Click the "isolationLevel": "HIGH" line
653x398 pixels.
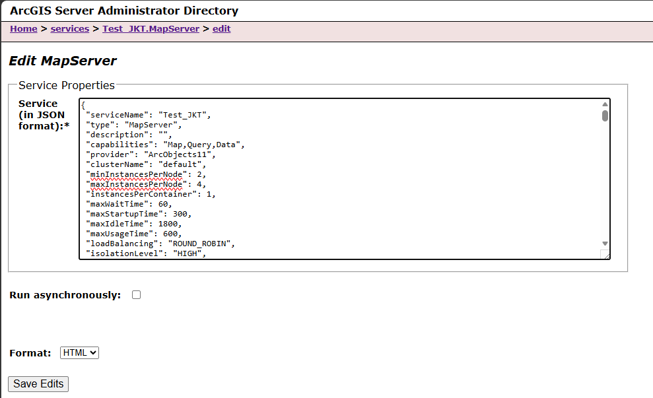tap(146, 253)
